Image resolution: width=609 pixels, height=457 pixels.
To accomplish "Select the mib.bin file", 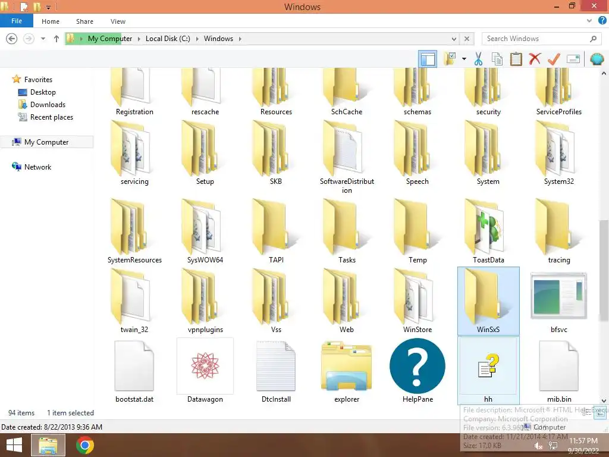I will coord(558,370).
